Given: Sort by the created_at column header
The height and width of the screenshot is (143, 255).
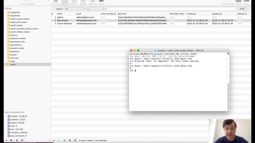Looking at the screenshot, I should pyautogui.click(x=191, y=14).
